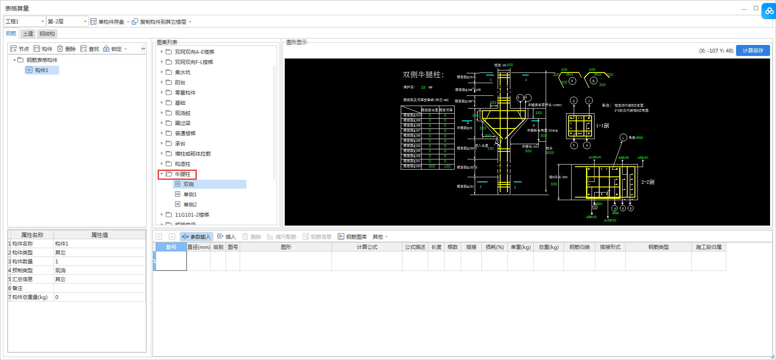Click the 计算公式 column header

point(367,247)
